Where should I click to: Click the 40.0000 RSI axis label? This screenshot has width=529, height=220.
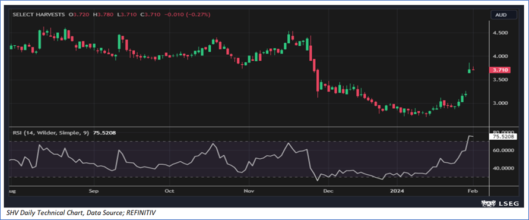tap(503, 168)
